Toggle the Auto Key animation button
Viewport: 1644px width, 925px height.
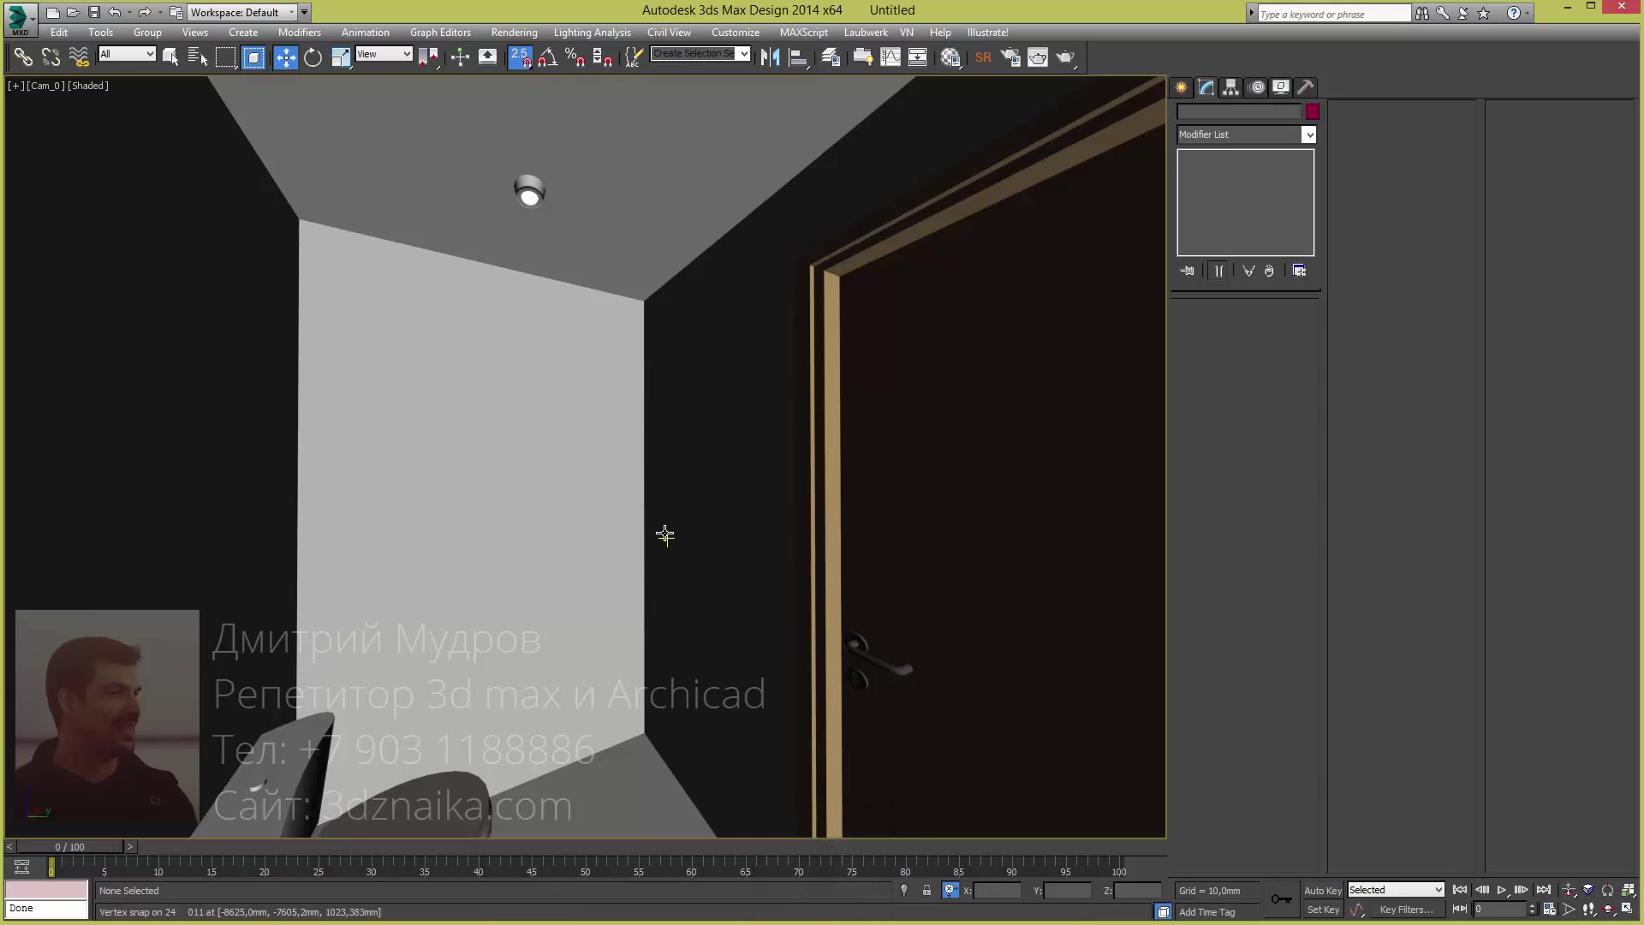(1322, 890)
